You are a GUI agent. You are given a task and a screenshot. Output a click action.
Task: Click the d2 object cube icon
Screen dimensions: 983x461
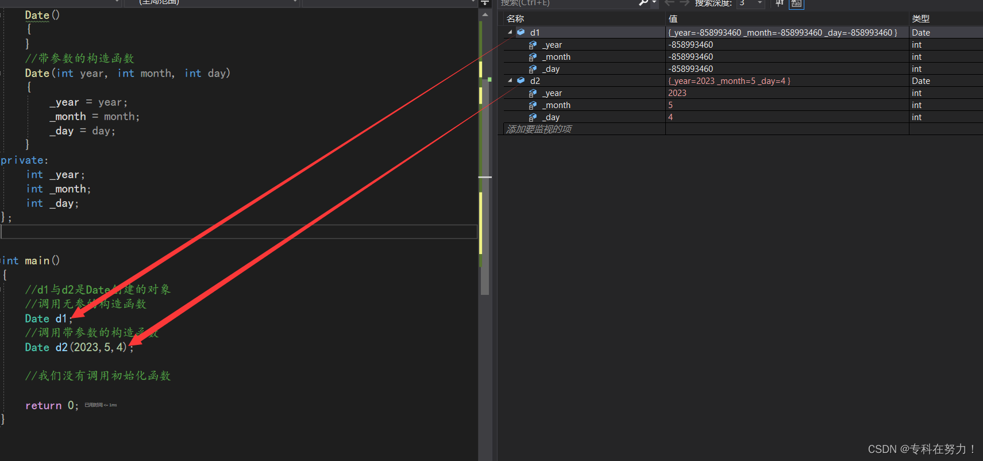coord(521,80)
